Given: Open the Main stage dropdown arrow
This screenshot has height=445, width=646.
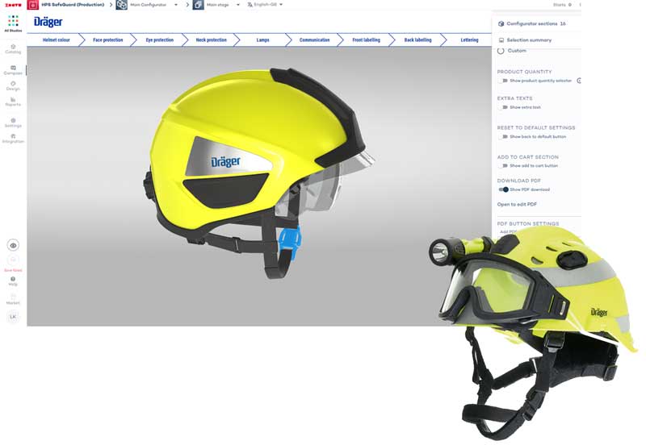Looking at the screenshot, I should point(237,5).
